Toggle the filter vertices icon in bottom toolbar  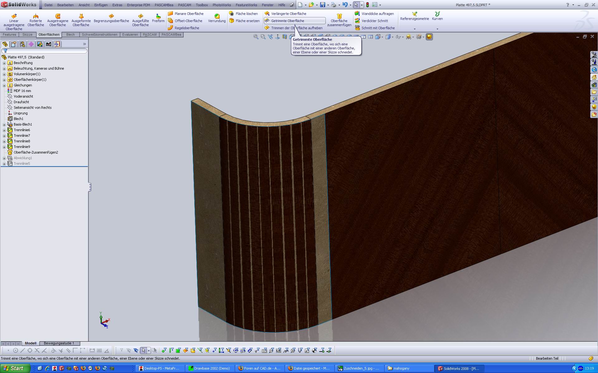[164, 350]
